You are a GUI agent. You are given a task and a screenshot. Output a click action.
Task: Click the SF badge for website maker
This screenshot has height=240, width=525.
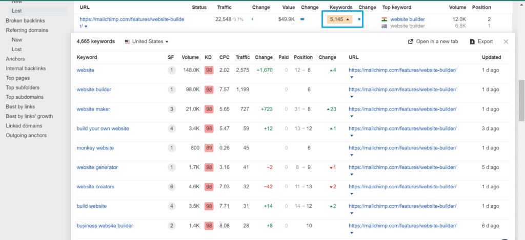point(172,110)
